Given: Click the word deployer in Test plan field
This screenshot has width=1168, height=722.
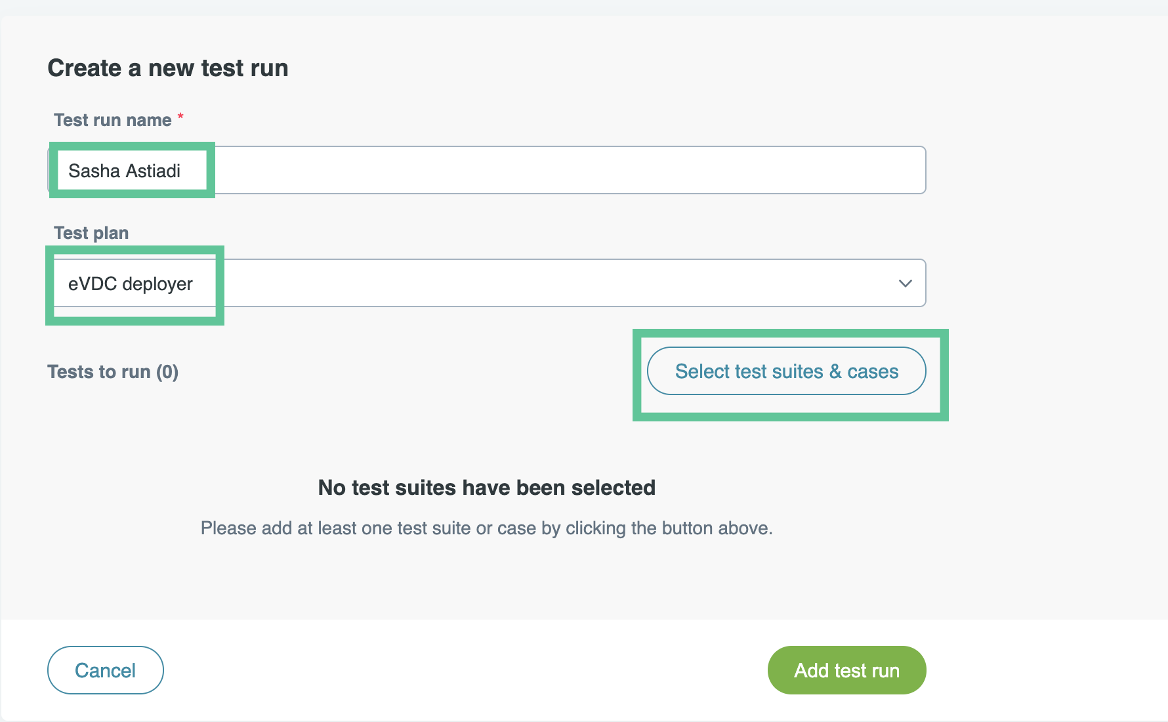Looking at the screenshot, I should (157, 285).
